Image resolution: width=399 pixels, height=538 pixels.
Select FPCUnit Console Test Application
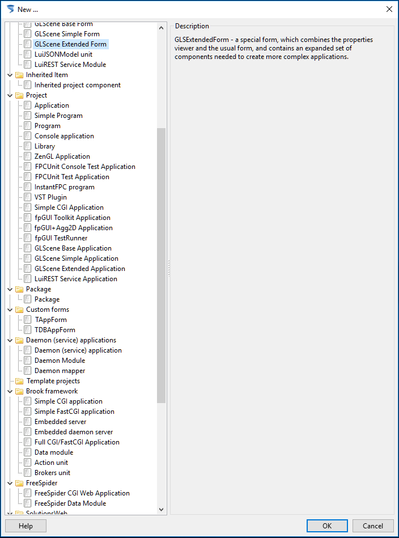(85, 167)
